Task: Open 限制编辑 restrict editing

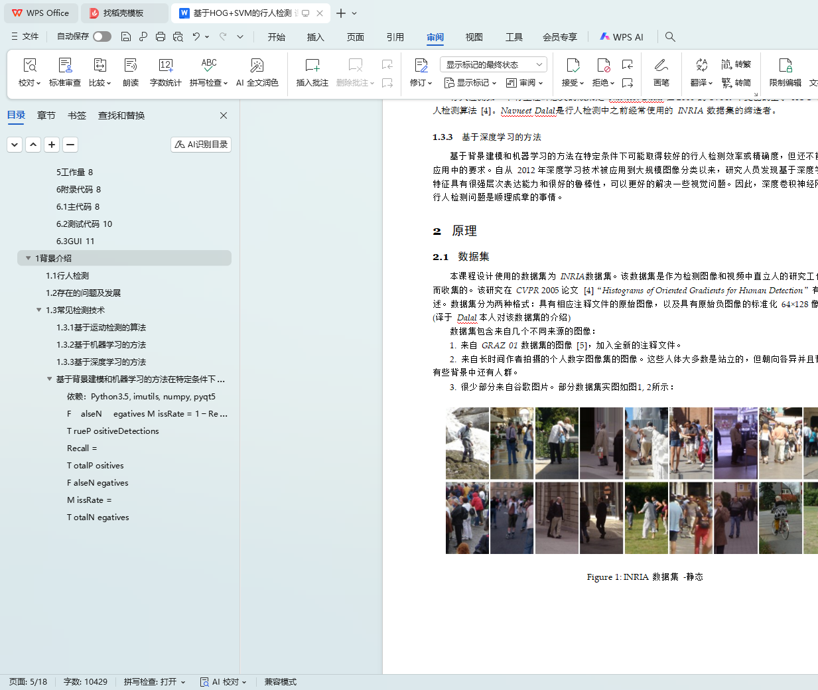Action: click(x=785, y=66)
